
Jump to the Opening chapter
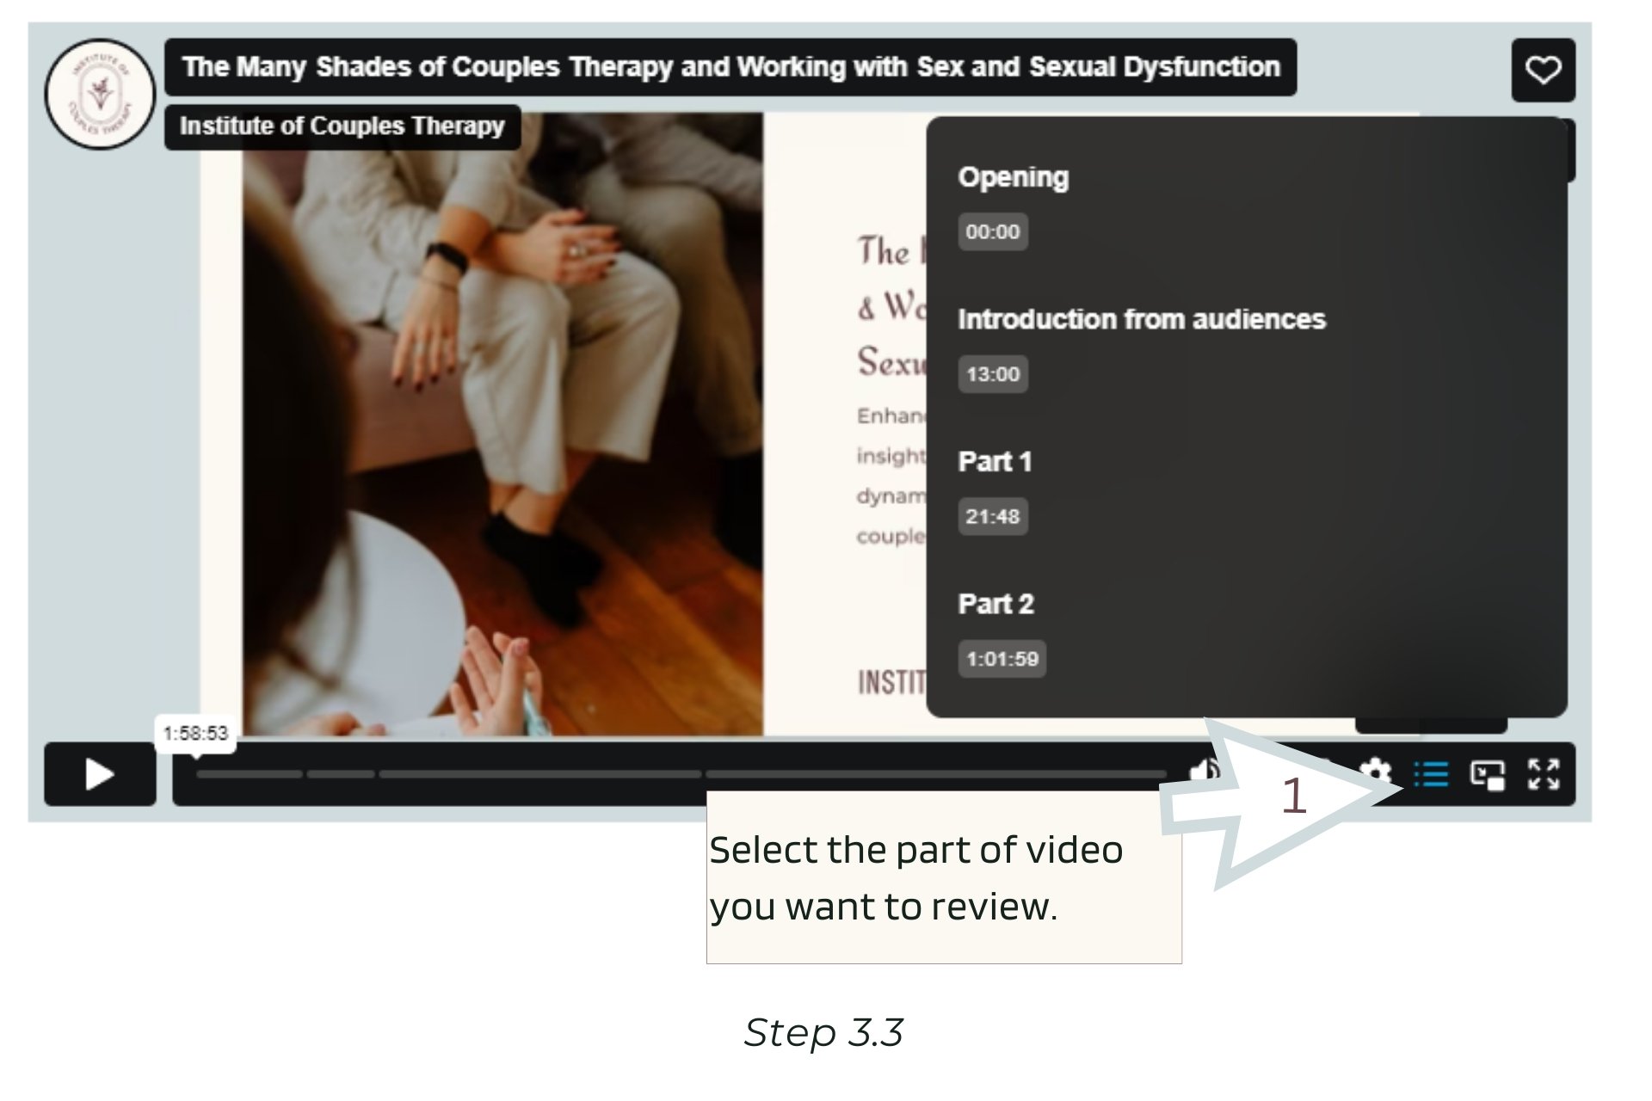[x=1013, y=177]
